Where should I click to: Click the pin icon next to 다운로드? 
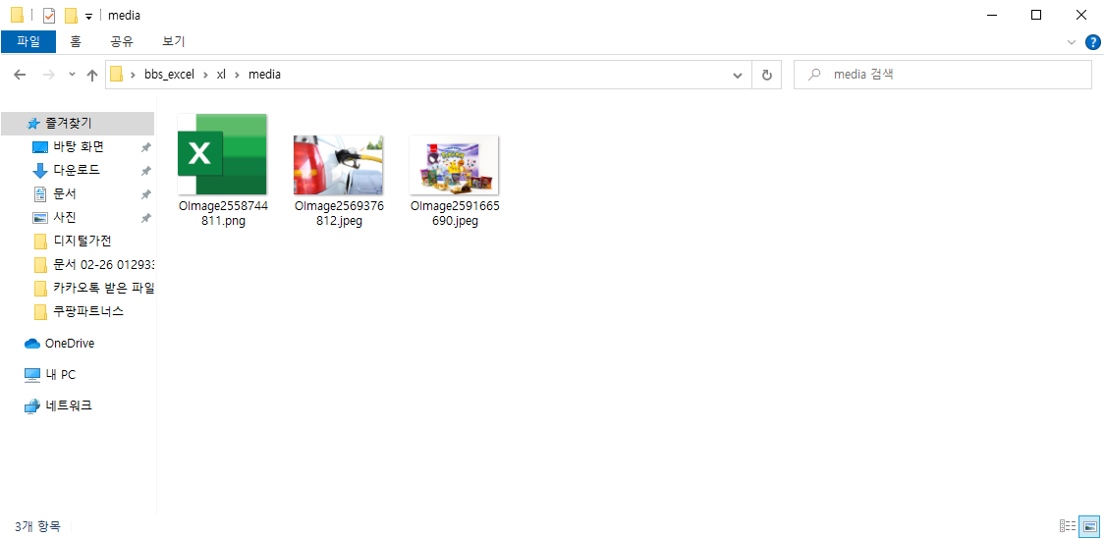coord(145,171)
